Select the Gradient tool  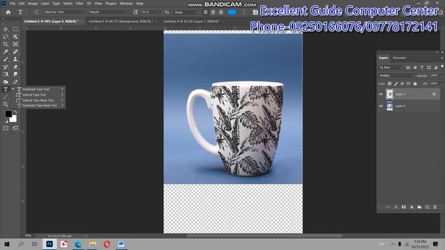(6, 74)
